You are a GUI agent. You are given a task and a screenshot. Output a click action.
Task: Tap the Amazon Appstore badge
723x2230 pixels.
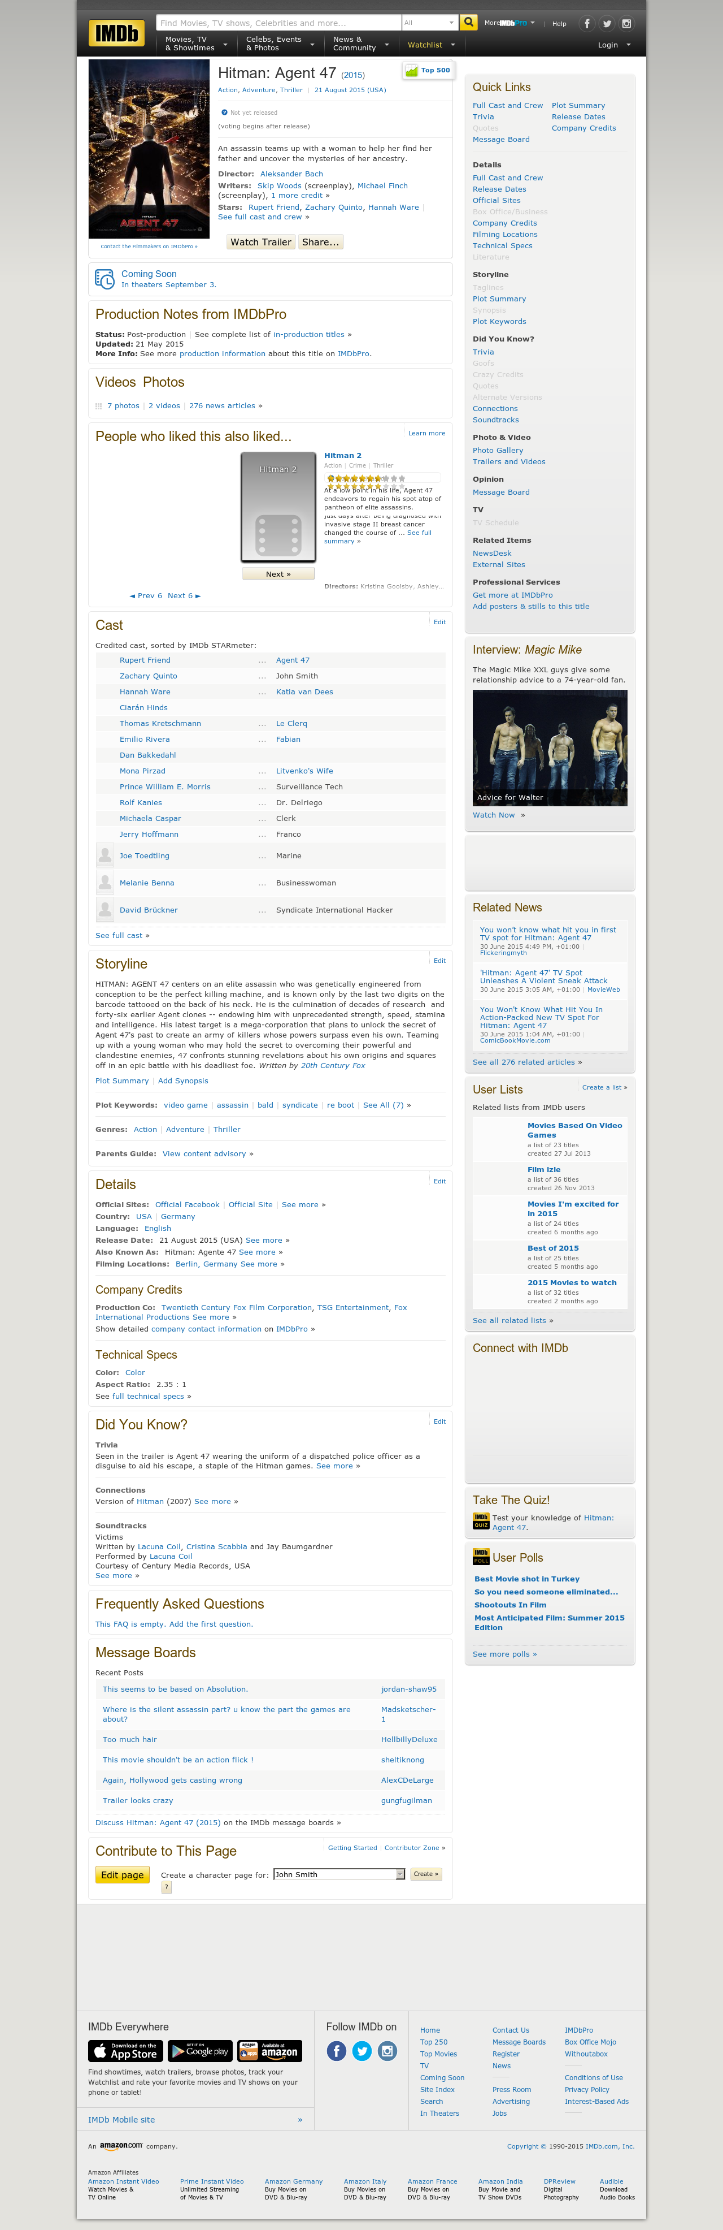point(270,2051)
